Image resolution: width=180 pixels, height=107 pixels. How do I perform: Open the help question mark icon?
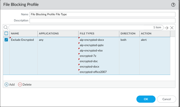coord(174,5)
